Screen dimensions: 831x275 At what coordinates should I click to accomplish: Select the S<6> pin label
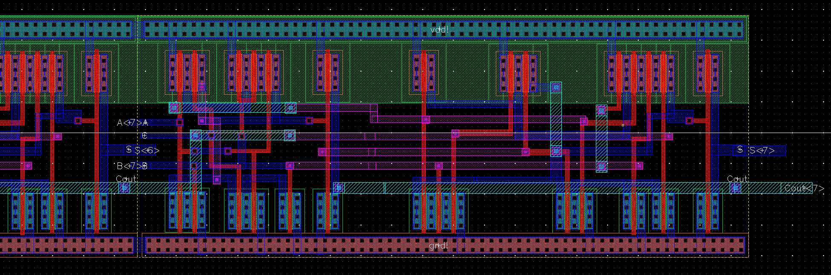[x=147, y=150]
